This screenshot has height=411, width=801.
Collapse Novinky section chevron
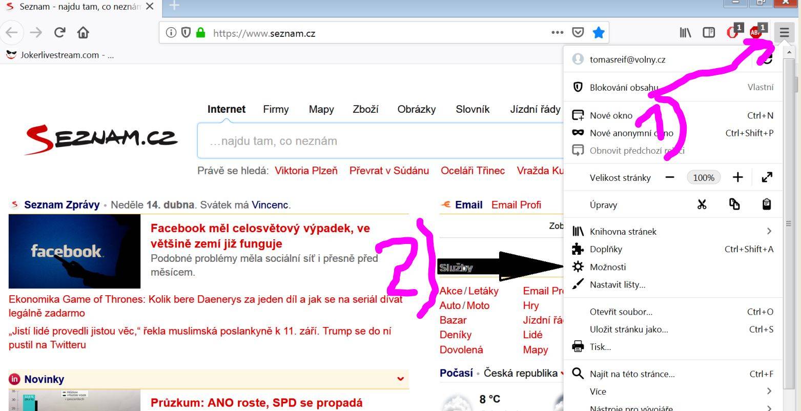tap(400, 379)
